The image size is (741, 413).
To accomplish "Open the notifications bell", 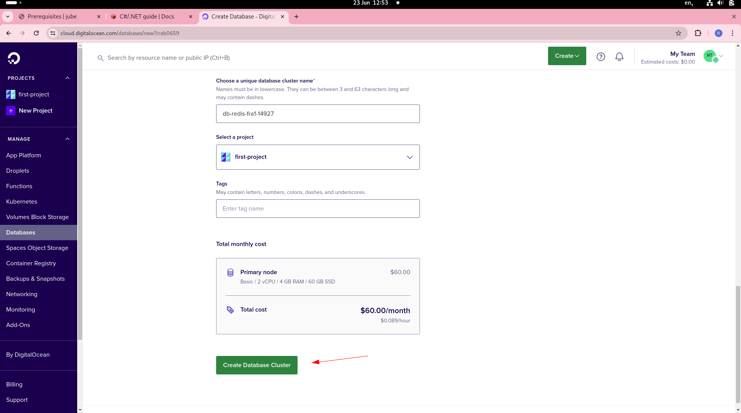I will [x=619, y=57].
